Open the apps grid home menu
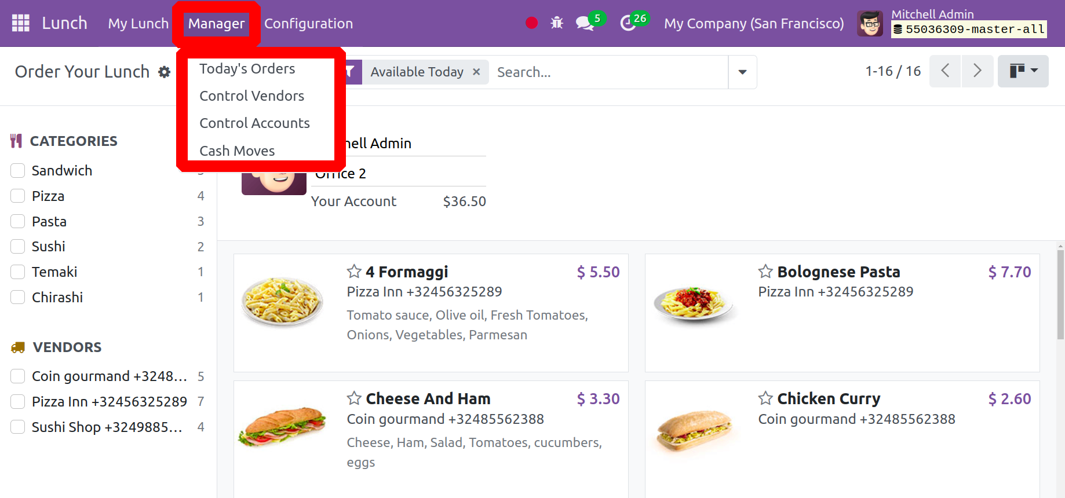The height and width of the screenshot is (498, 1065). [21, 23]
